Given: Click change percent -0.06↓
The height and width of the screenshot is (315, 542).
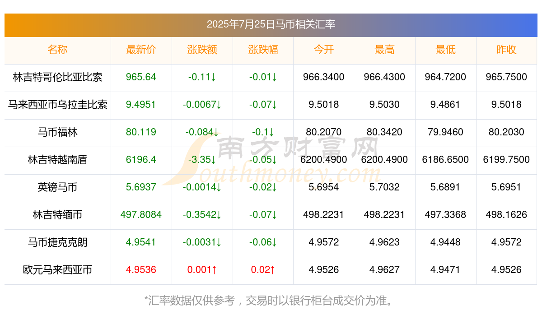Looking at the screenshot, I should pyautogui.click(x=263, y=242).
